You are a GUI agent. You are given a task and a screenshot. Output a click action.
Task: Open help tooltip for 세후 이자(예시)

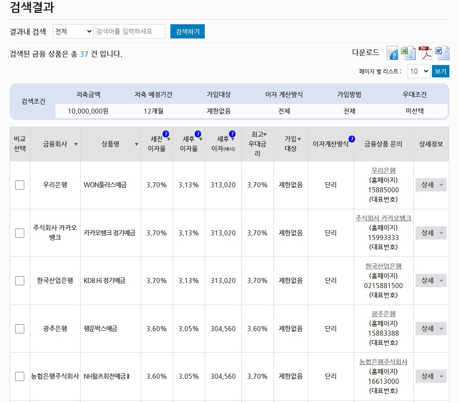232,134
